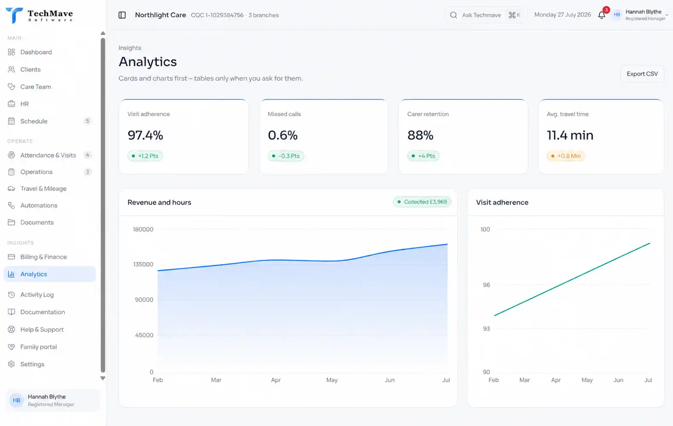Open the Ask Techmave search box
673x426 pixels.
(485, 15)
